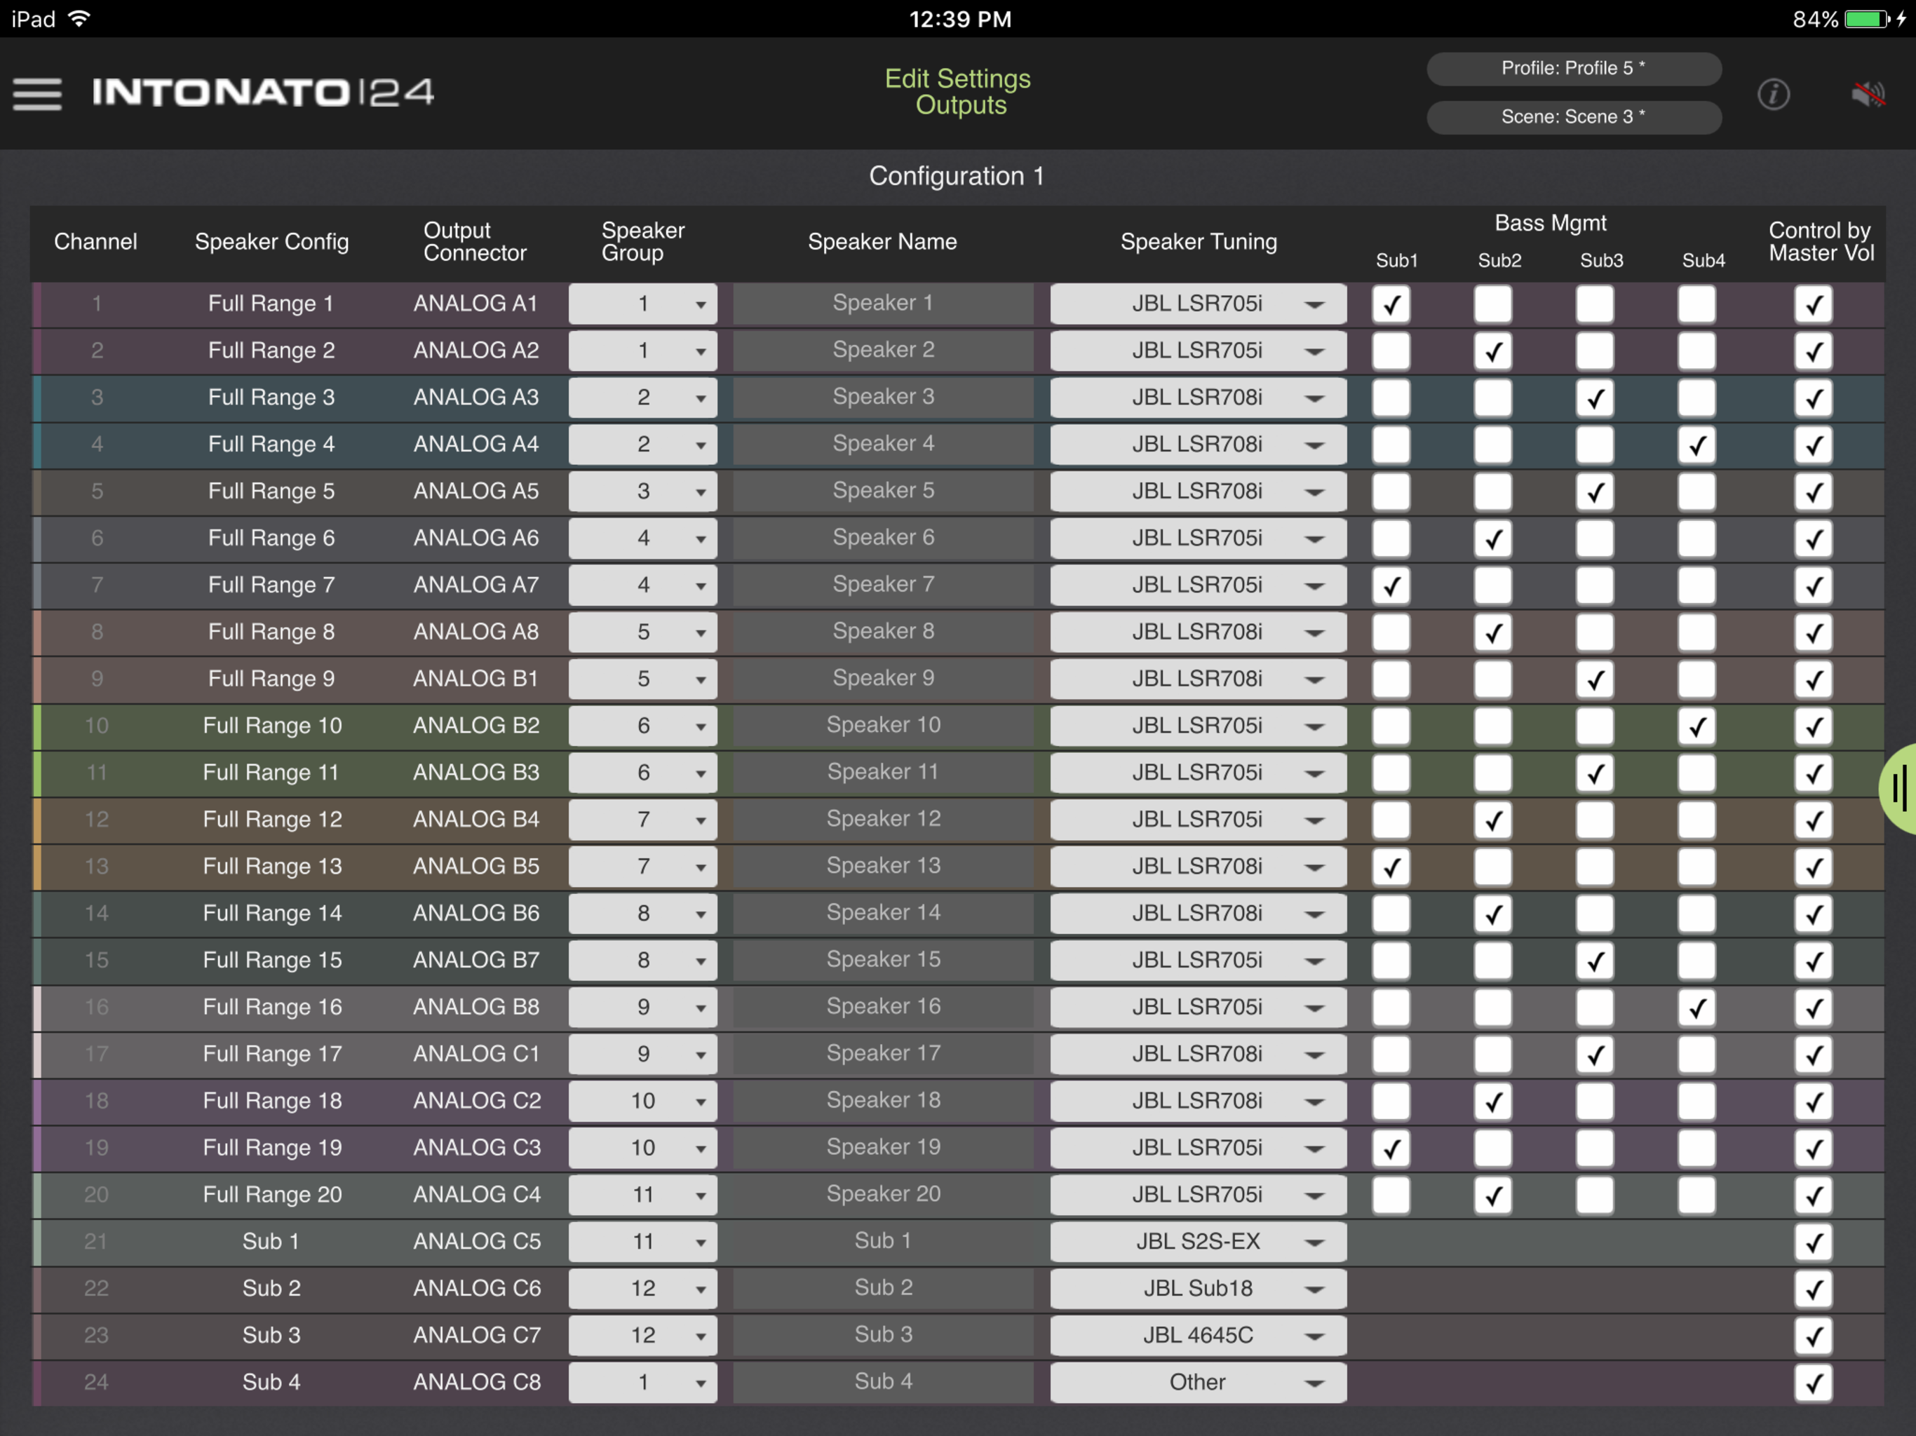The width and height of the screenshot is (1916, 1436).
Task: Check Sub4 for channel 5
Action: pyautogui.click(x=1697, y=491)
